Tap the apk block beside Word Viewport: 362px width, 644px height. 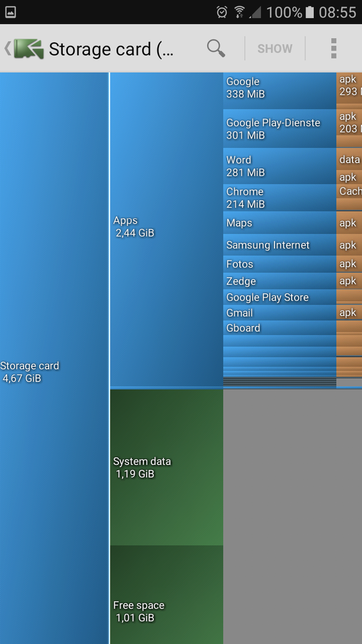pyautogui.click(x=349, y=177)
